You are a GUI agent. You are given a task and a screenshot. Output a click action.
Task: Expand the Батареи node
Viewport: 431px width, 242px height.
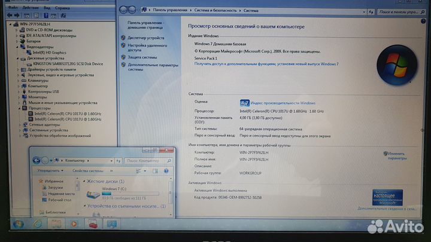pos(17,41)
